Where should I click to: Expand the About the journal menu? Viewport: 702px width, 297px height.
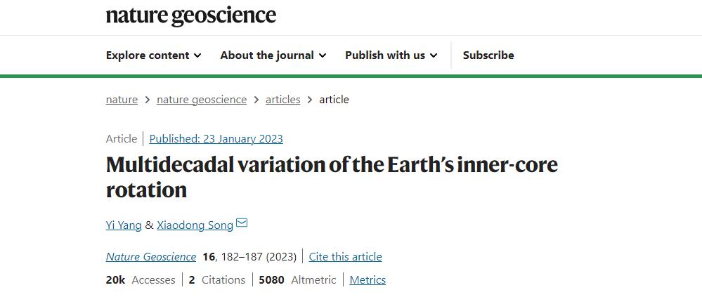click(273, 55)
